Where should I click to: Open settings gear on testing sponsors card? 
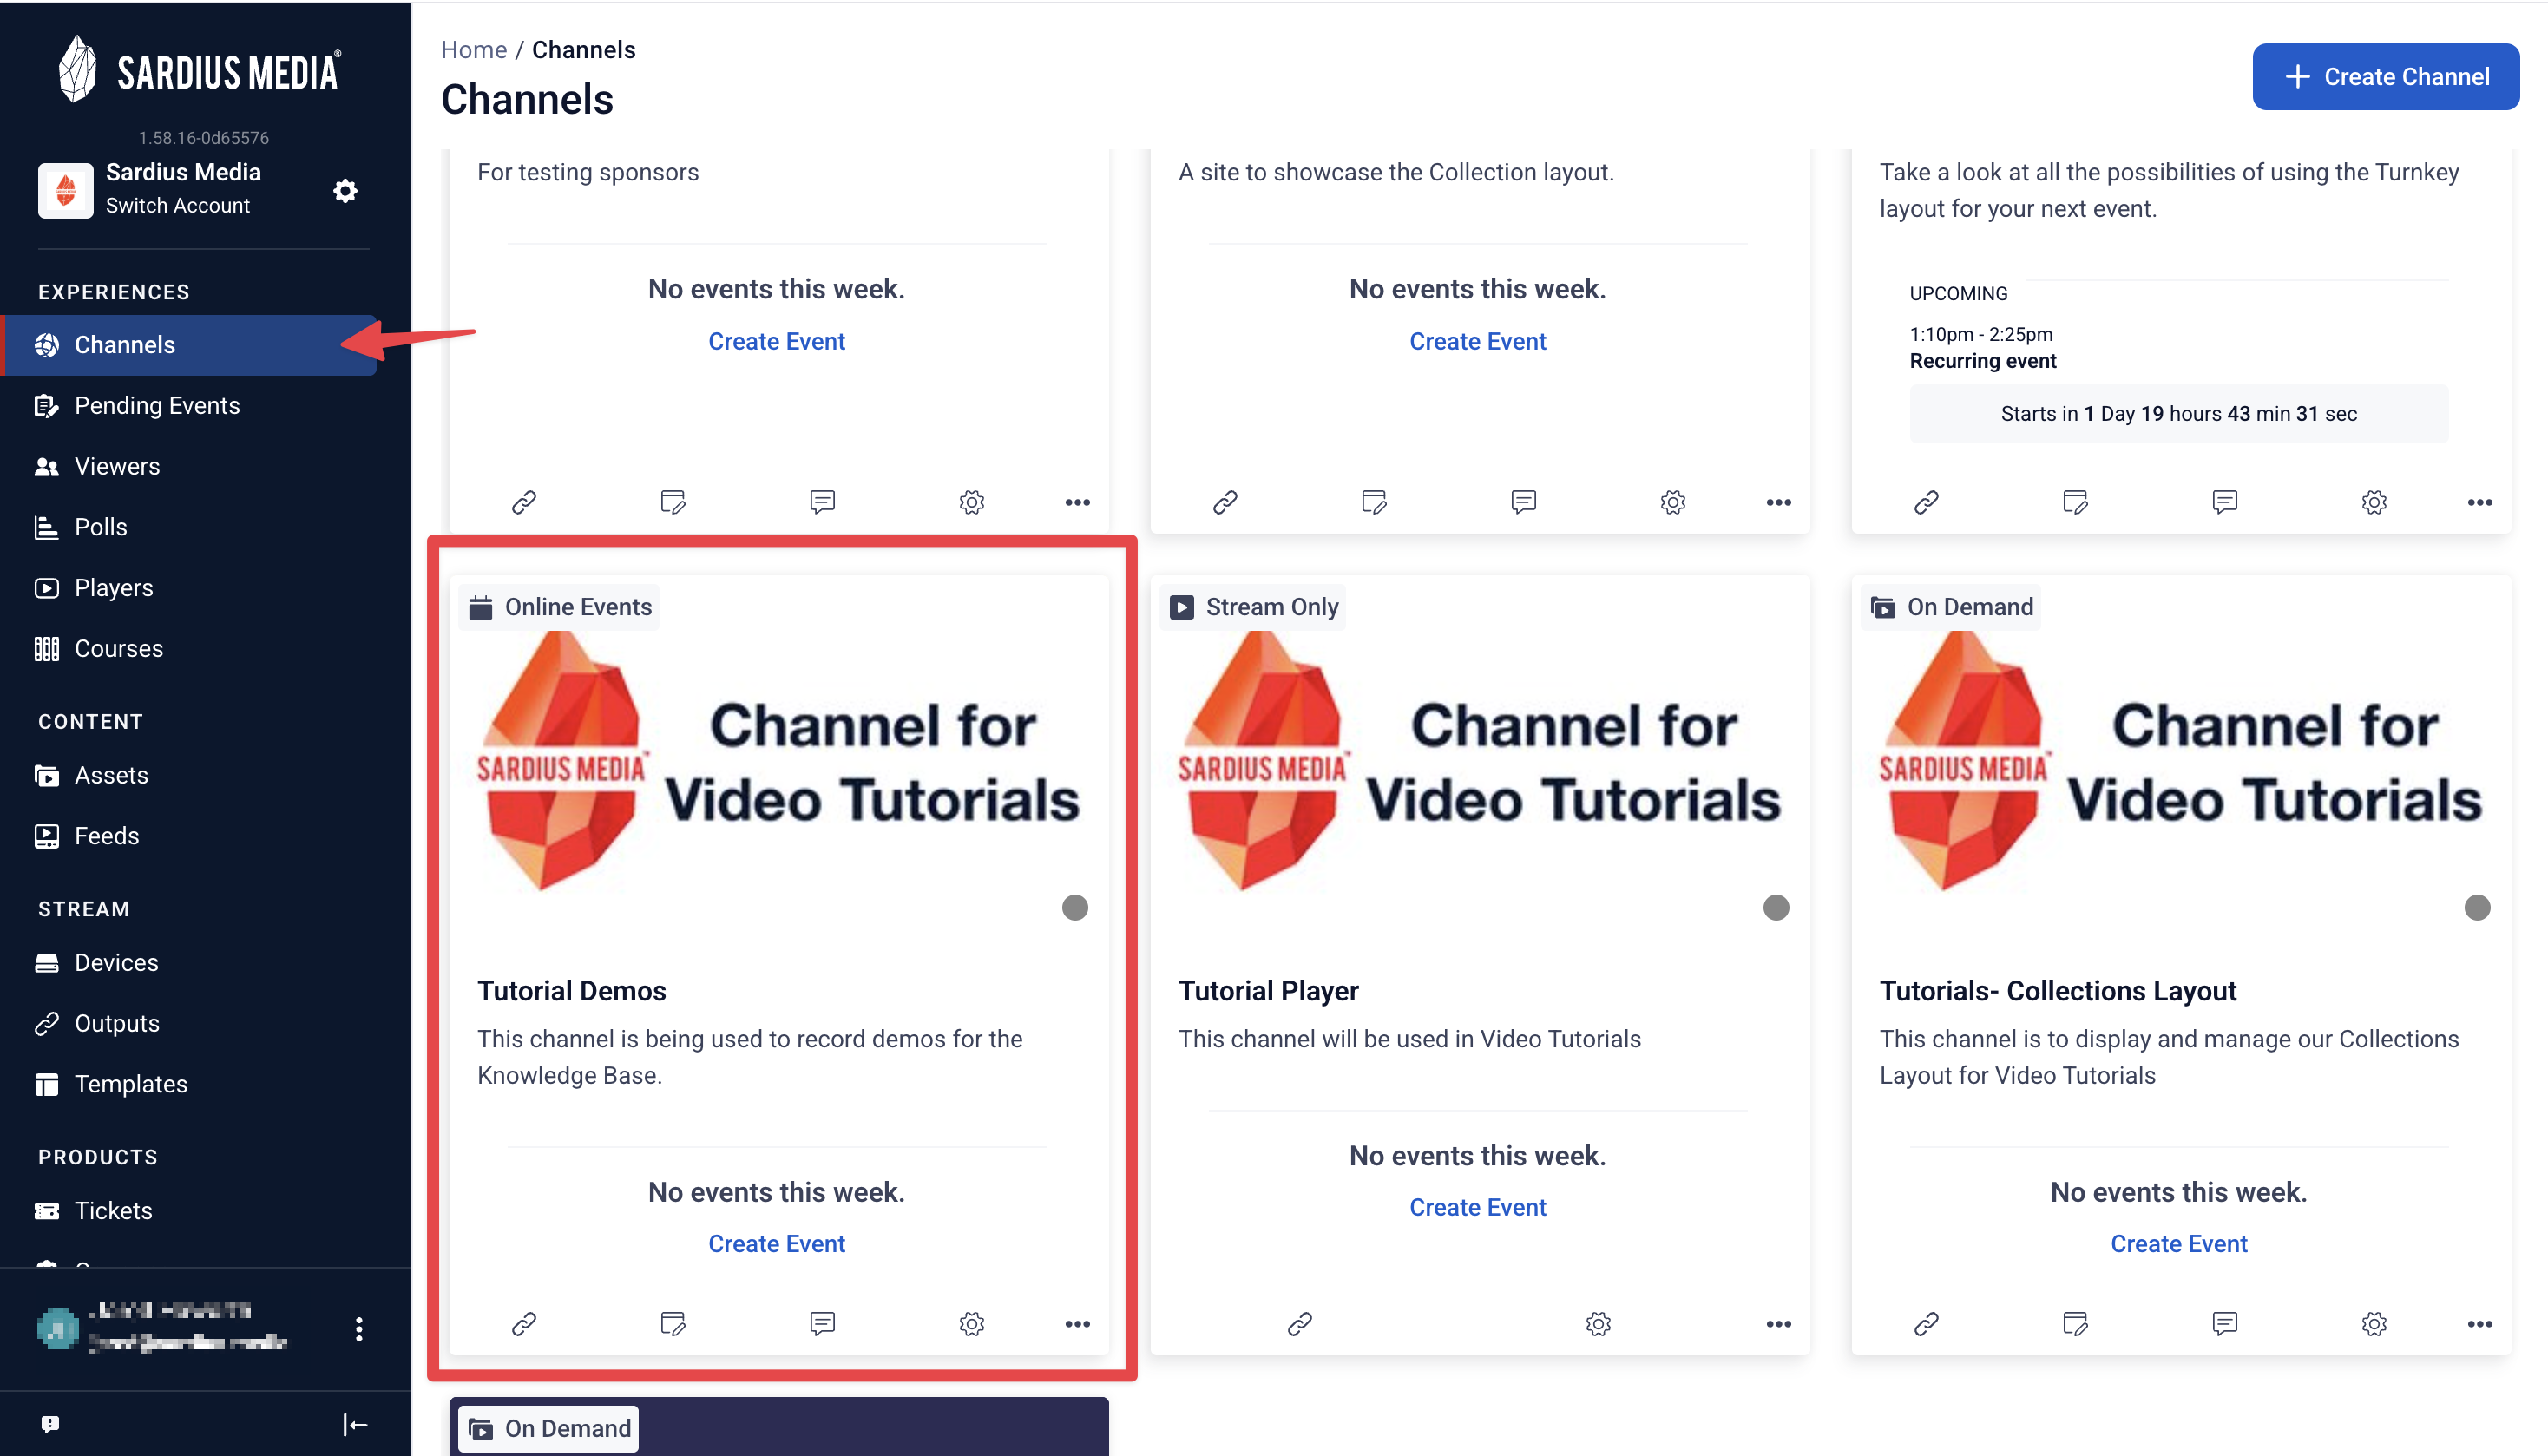click(972, 502)
